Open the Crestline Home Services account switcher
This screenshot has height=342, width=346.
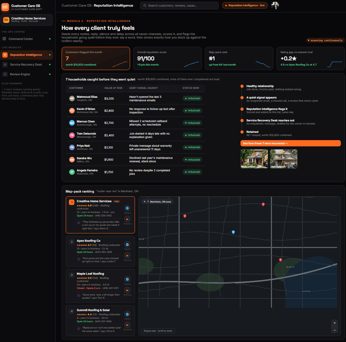(x=27, y=20)
